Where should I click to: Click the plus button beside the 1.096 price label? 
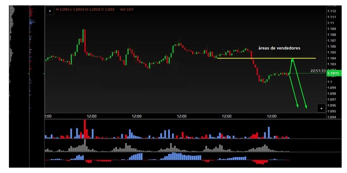click(321, 108)
